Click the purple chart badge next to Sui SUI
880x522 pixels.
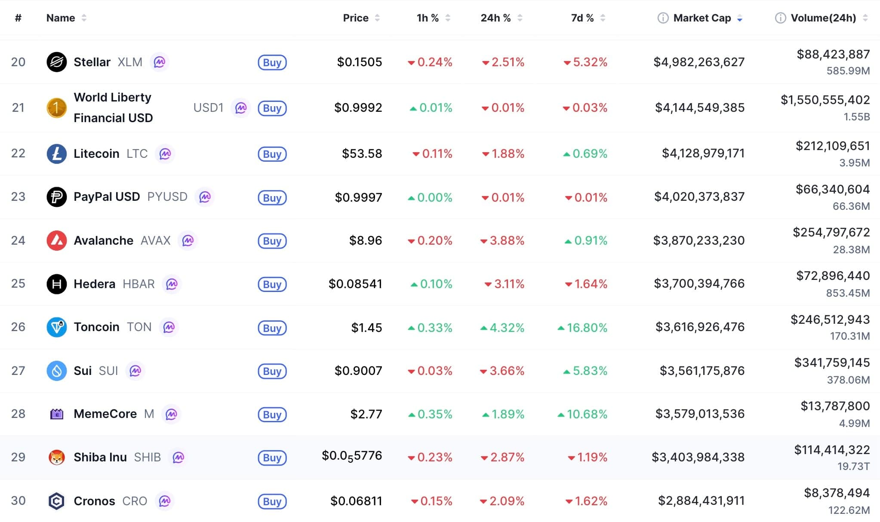coord(135,371)
